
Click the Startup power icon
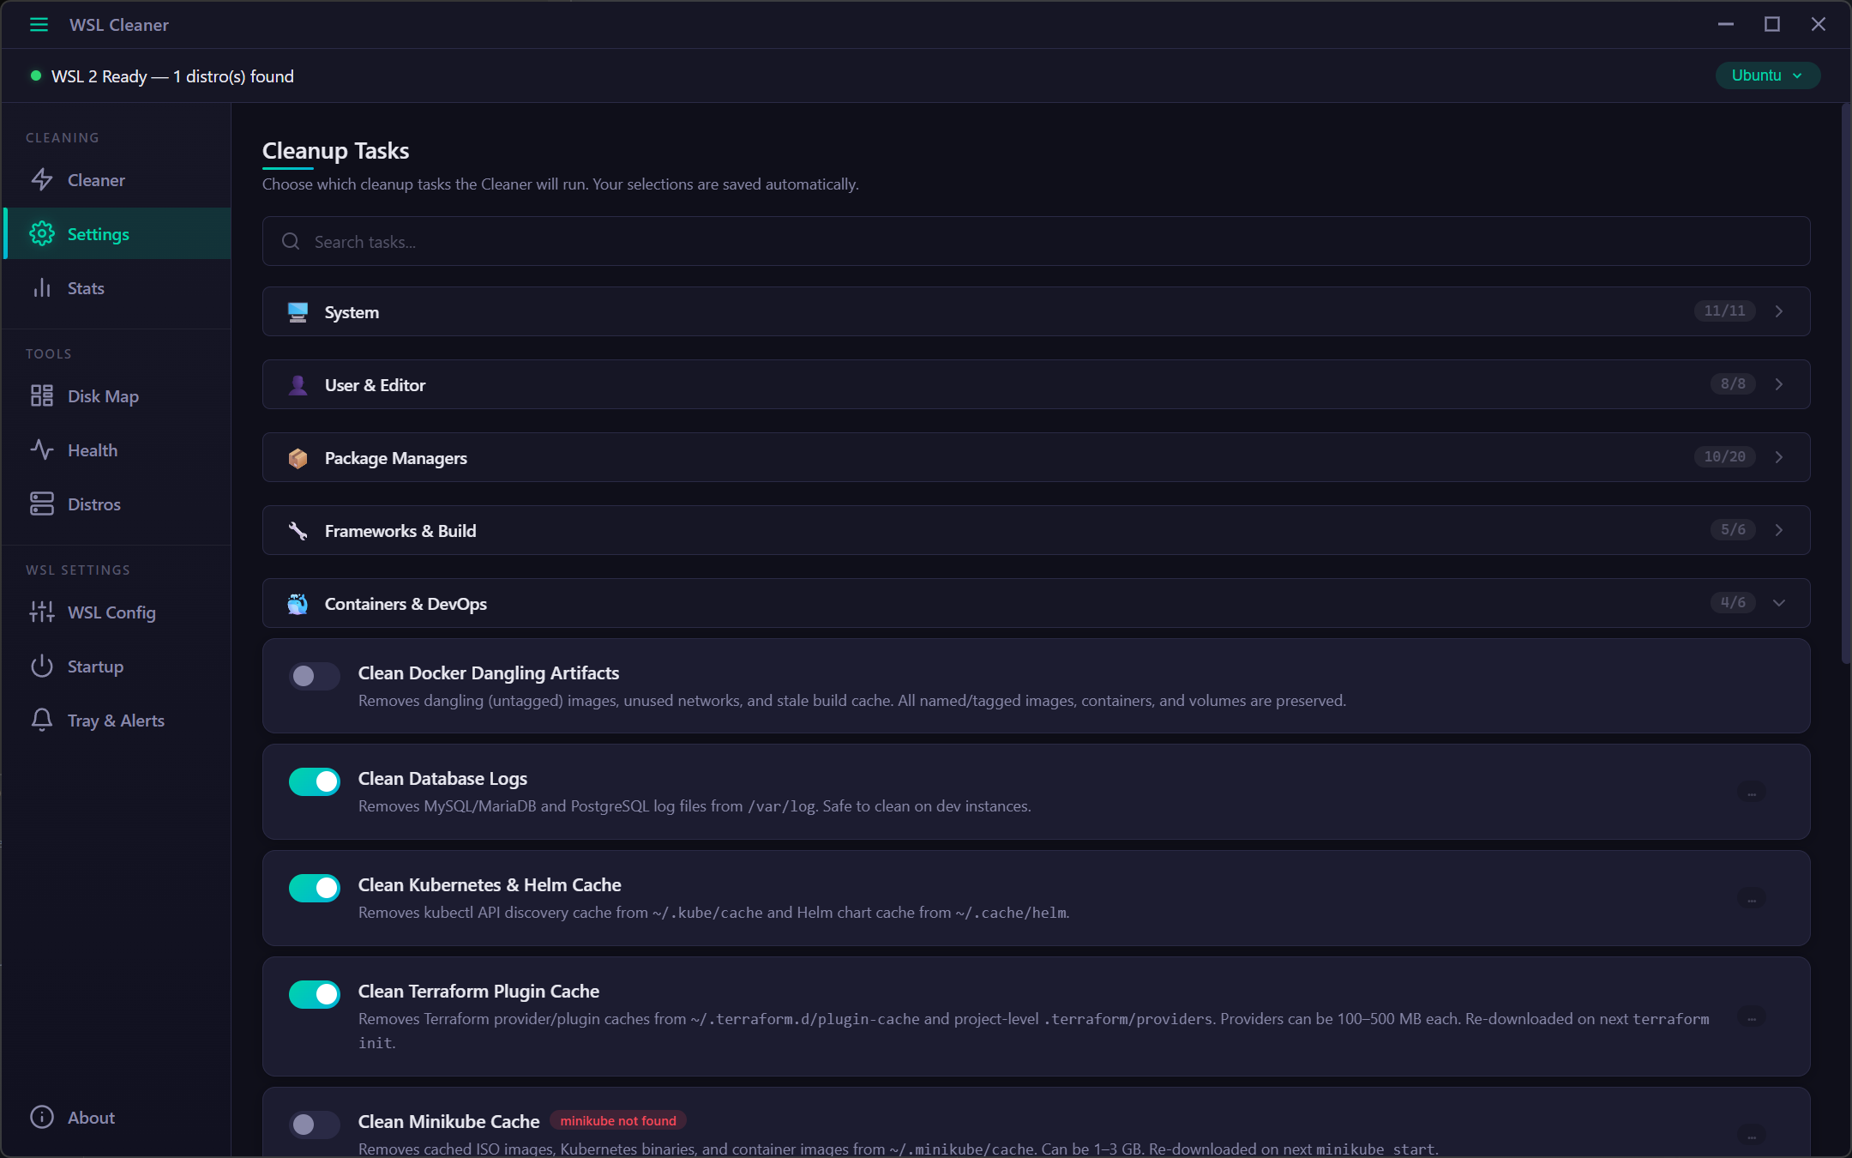coord(42,666)
